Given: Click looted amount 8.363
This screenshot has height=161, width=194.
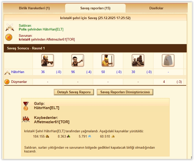Looking at the screenshot, I should (x=62, y=137).
